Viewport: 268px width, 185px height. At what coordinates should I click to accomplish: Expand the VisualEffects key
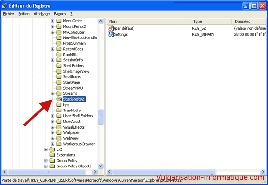tap(53, 127)
